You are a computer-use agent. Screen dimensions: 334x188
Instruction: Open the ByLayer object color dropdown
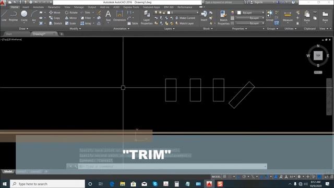pos(250,13)
